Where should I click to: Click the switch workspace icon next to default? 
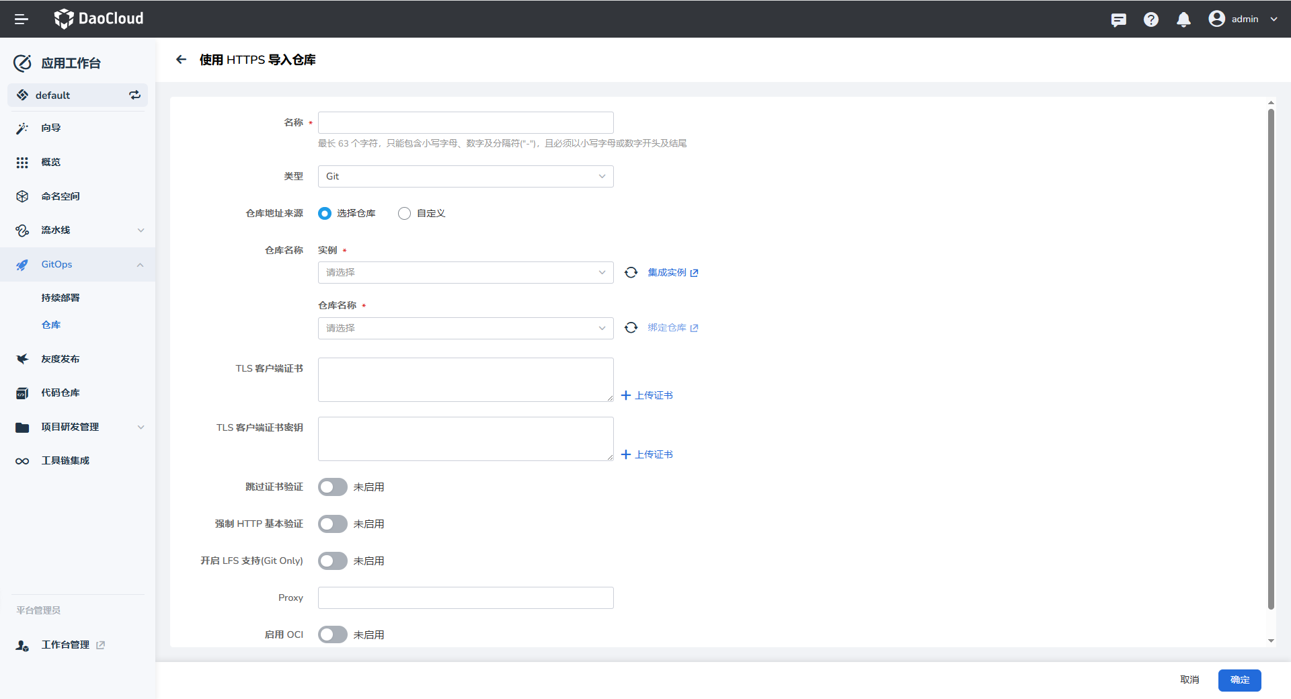(x=134, y=95)
